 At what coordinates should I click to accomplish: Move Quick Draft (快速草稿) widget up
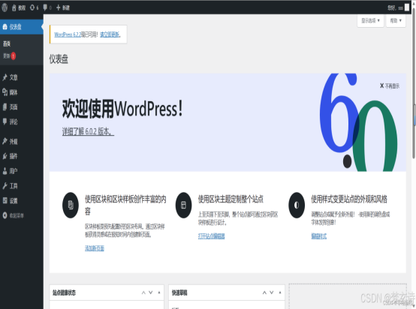tap(264, 292)
